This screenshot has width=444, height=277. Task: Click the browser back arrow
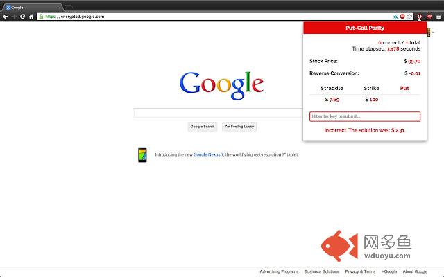coord(6,16)
